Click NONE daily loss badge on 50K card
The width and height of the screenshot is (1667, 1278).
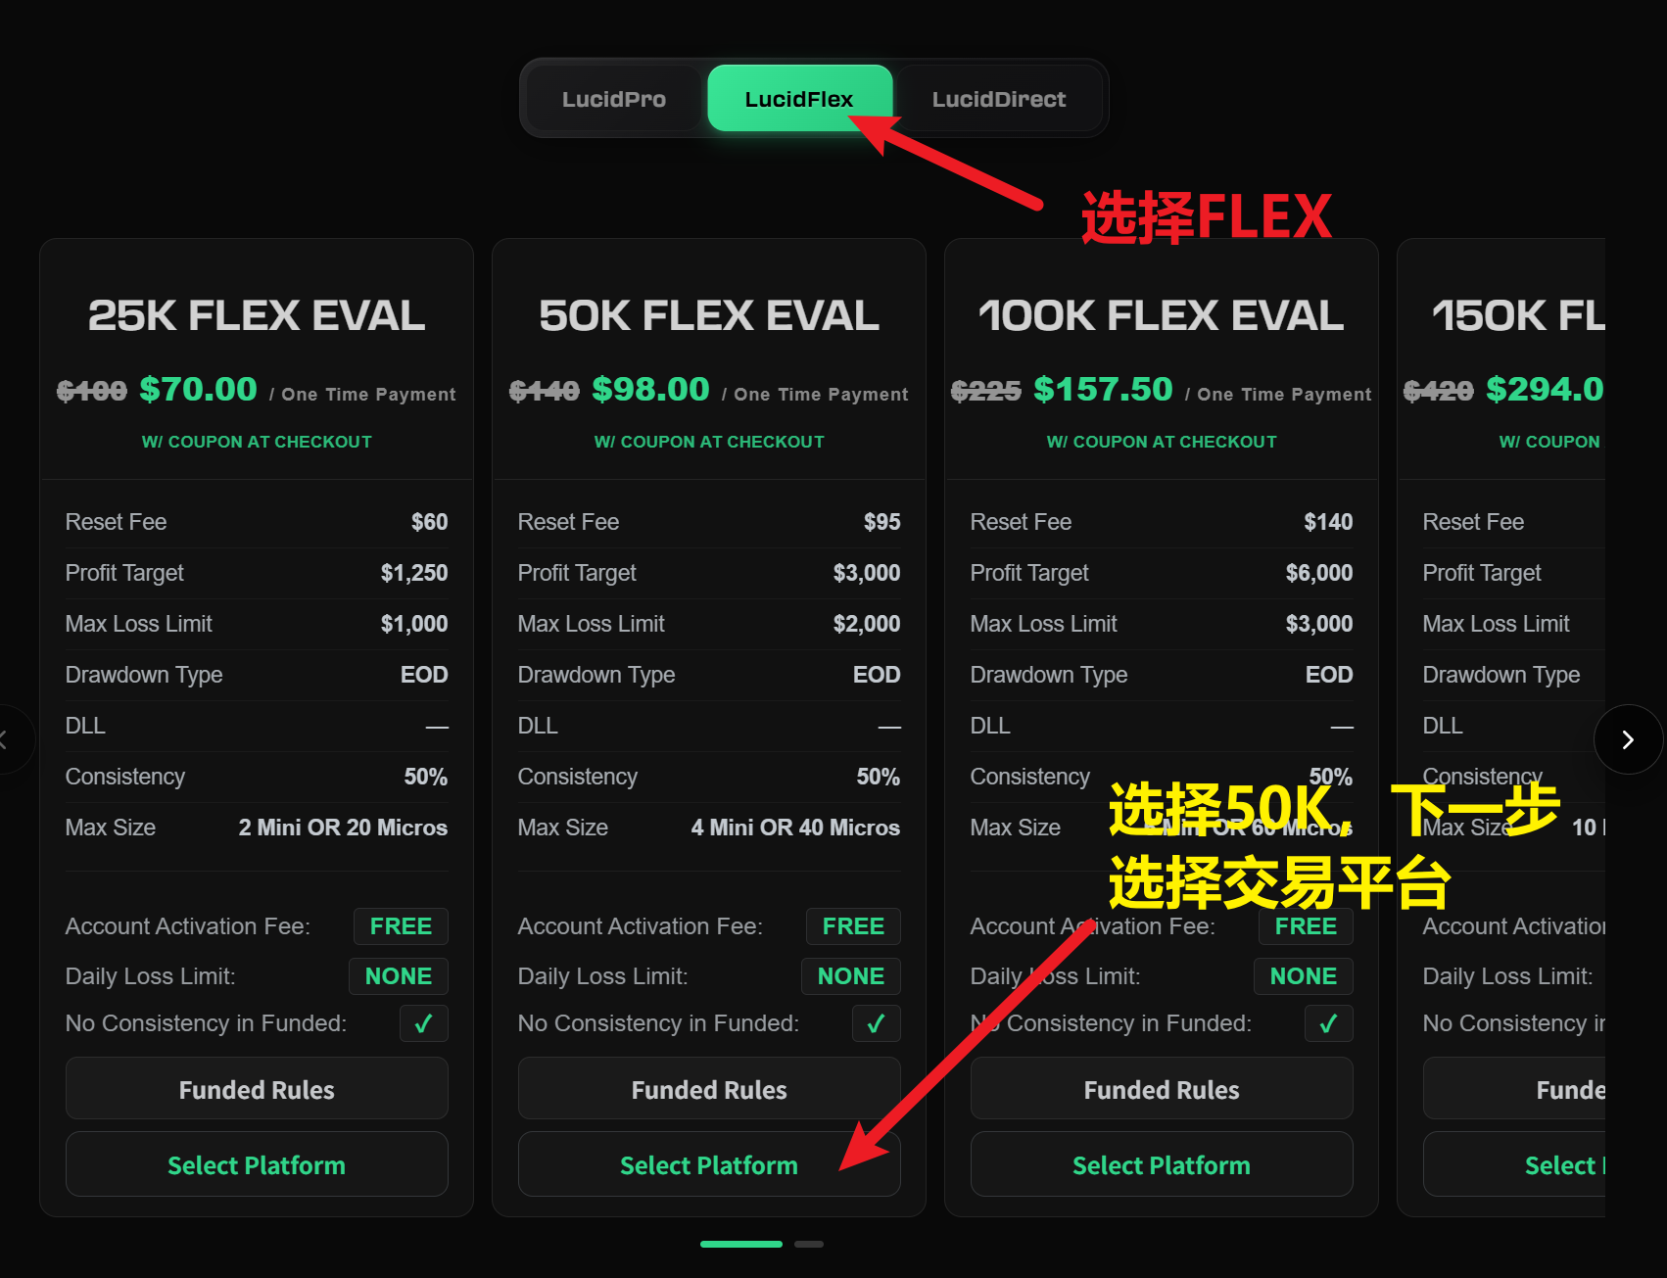point(850,976)
